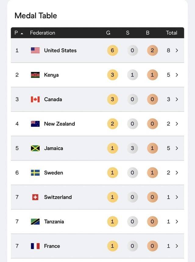Select the Total column header
Viewport: 195px width, 262px height.
click(x=172, y=33)
